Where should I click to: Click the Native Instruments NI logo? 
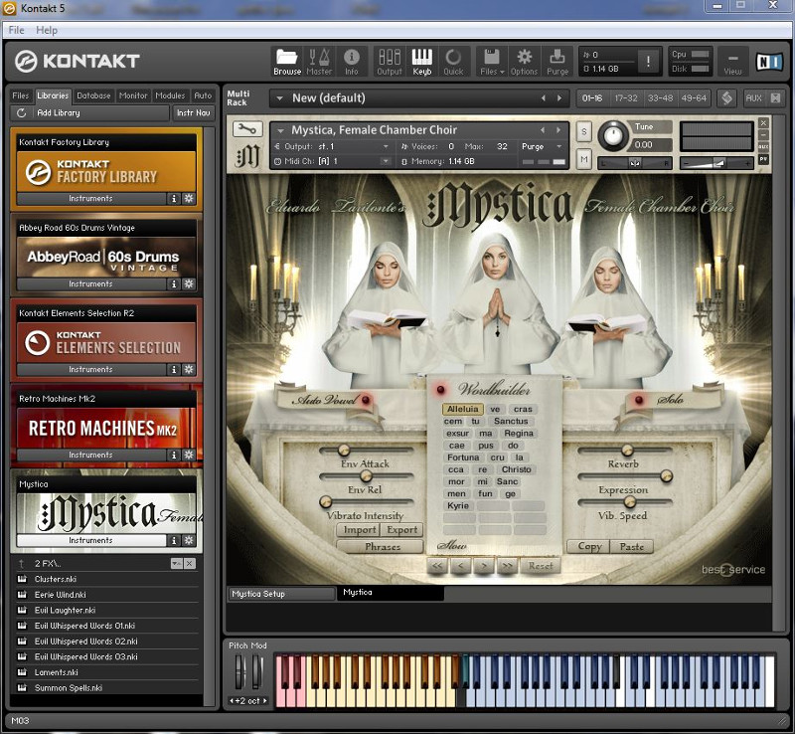coord(768,62)
